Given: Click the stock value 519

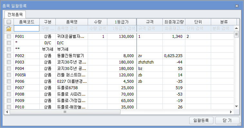Looking at the screenshot, I should coord(174,88).
